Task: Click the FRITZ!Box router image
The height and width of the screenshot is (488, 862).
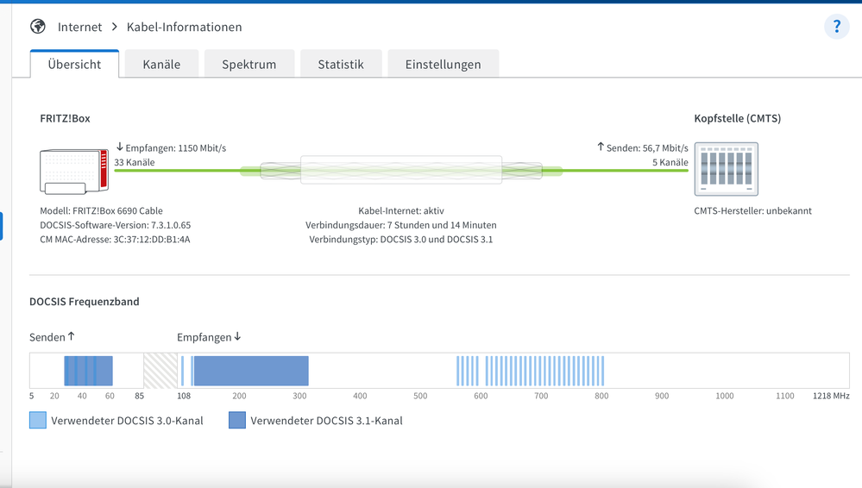Action: click(73, 170)
